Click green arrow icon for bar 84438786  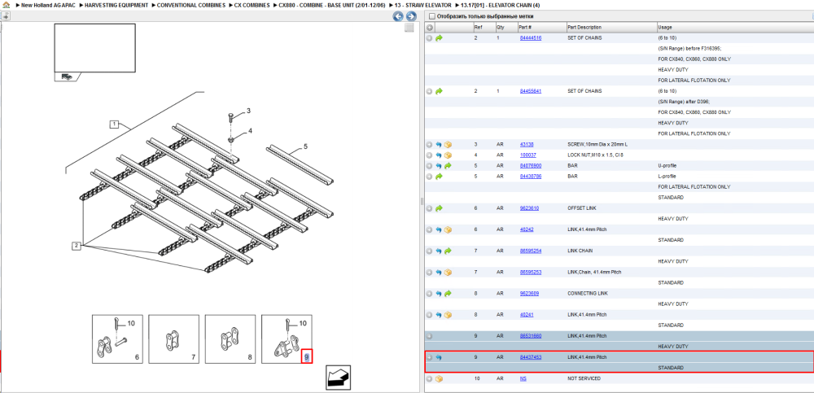coord(439,177)
